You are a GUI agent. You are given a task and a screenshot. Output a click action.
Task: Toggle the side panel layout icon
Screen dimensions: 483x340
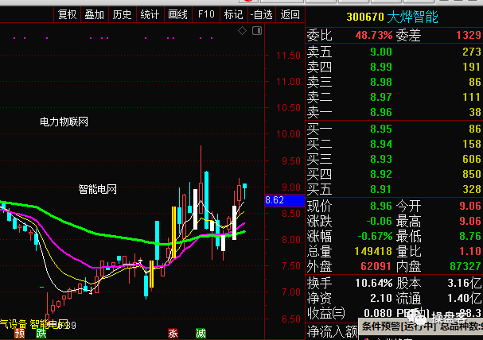tap(257, 30)
